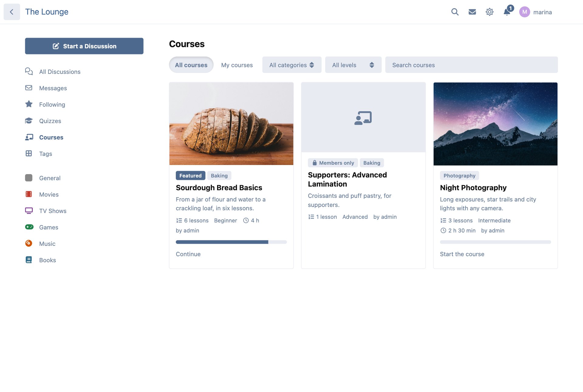Open the notifications bell icon
This screenshot has height=392, width=583.
coord(507,12)
